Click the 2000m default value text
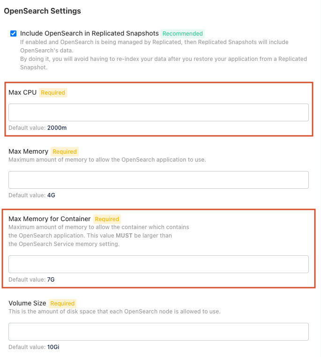Image resolution: width=321 pixels, height=357 pixels. [57, 128]
